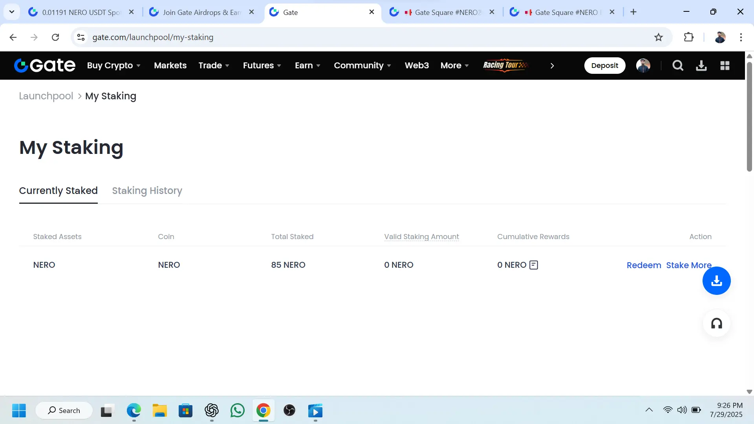Open cumulative rewards details icon for NERO
The image size is (754, 424).
[534, 265]
